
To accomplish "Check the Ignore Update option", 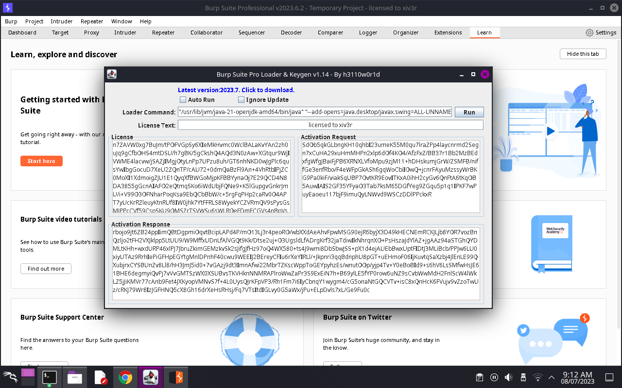I will [241, 99].
